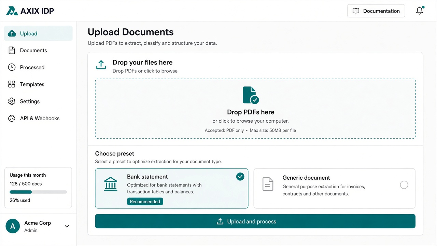The height and width of the screenshot is (246, 437).
Task: Open the Documentation button
Action: point(376,11)
